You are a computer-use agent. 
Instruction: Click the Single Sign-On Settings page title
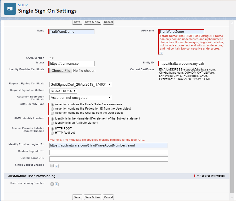point(47,11)
